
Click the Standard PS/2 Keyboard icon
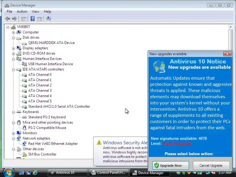tap(24, 117)
